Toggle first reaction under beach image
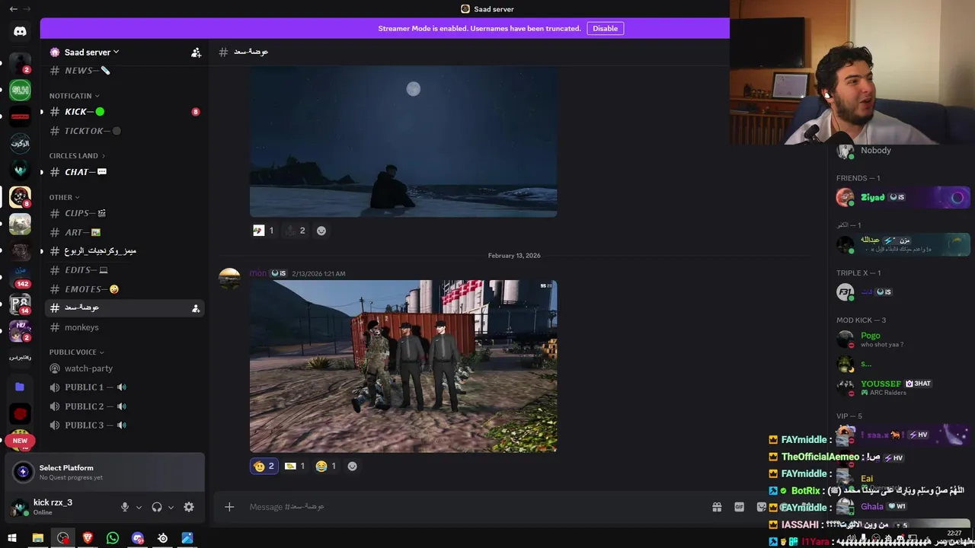975x548 pixels. pos(263,231)
